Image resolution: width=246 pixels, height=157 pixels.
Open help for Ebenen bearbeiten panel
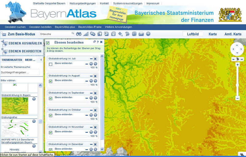[98, 42]
